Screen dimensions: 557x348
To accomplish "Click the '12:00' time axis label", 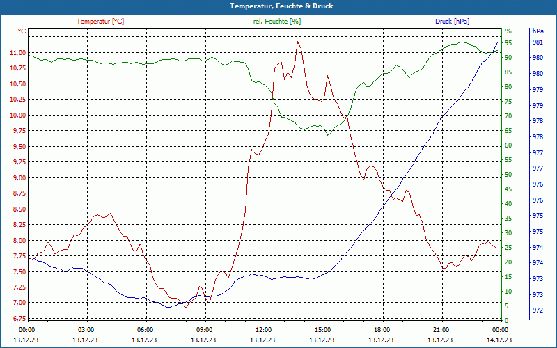I will pyautogui.click(x=264, y=330).
